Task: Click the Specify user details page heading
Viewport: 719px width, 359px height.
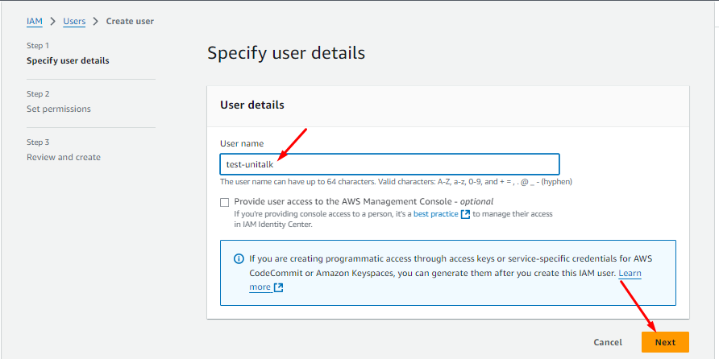Action: [x=286, y=53]
